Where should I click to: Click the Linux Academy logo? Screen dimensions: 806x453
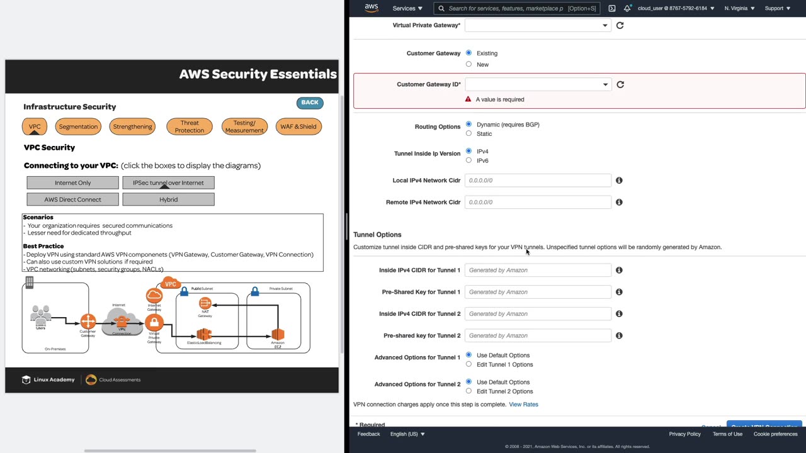click(x=48, y=380)
